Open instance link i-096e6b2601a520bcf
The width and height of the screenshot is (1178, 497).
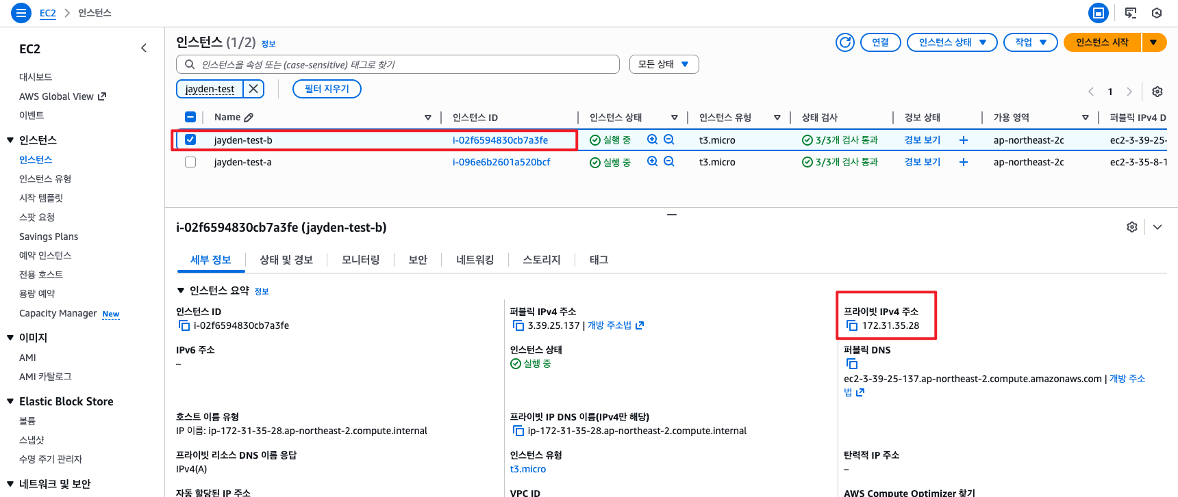coord(501,162)
